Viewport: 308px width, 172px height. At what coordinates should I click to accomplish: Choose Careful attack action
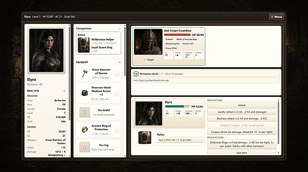[242, 112]
